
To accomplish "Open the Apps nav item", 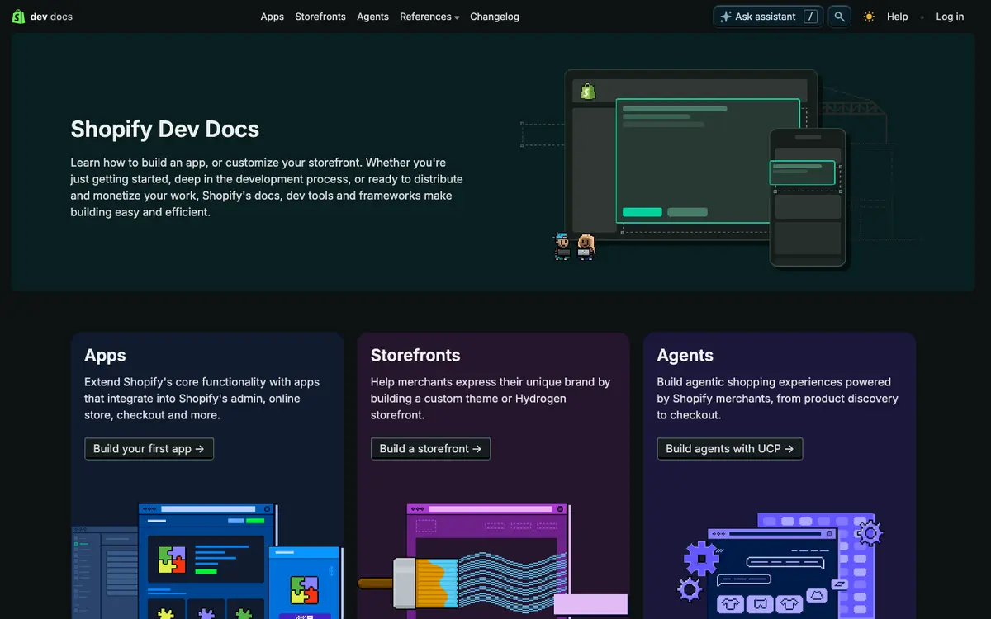I will pos(273,17).
